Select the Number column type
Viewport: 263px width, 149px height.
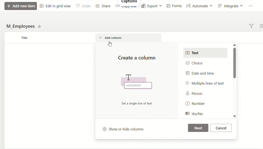click(205, 103)
